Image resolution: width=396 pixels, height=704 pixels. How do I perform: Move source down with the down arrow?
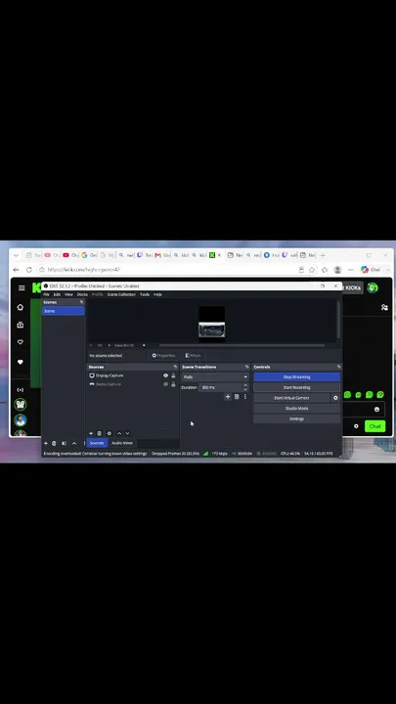(x=127, y=433)
